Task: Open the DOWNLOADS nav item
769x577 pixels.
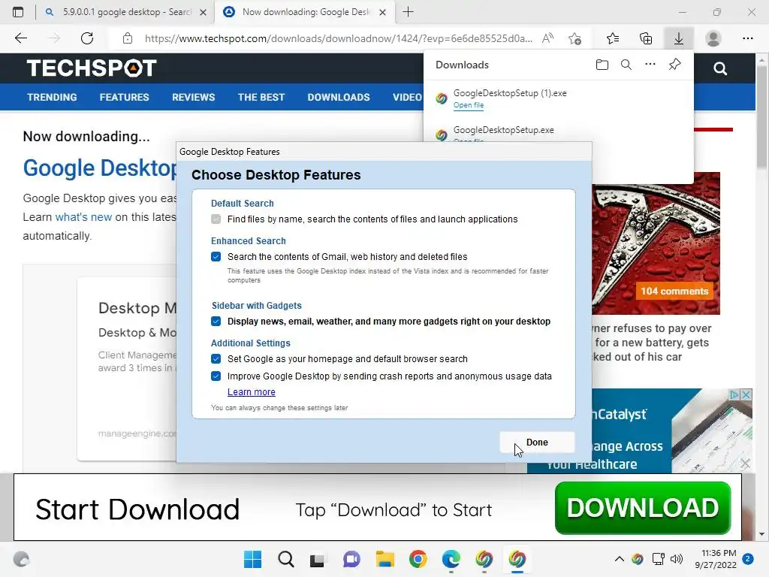Action: click(x=339, y=97)
